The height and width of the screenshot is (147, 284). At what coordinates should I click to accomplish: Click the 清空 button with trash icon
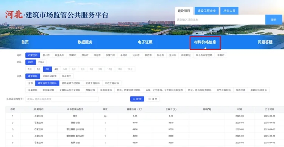(x=153, y=99)
